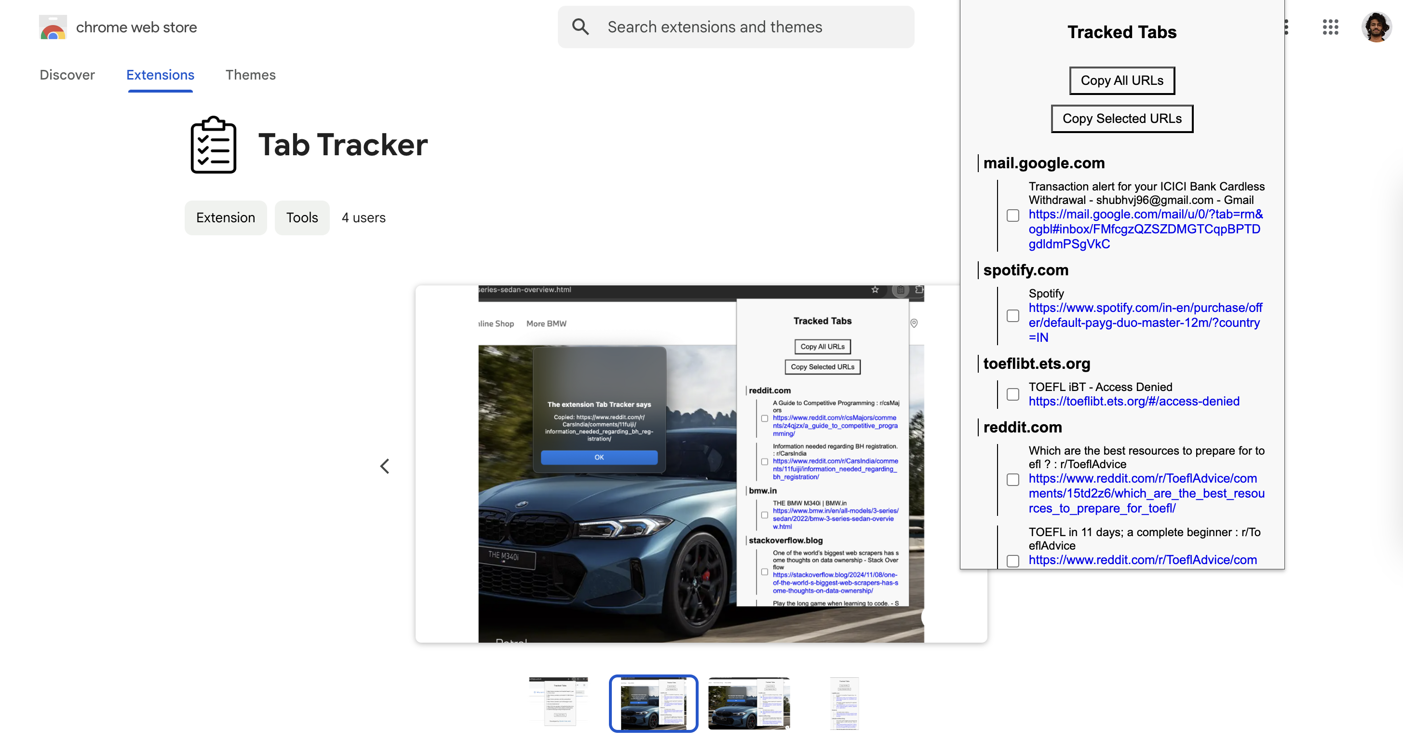Open the user account avatar
The image size is (1403, 755).
pos(1376,27)
